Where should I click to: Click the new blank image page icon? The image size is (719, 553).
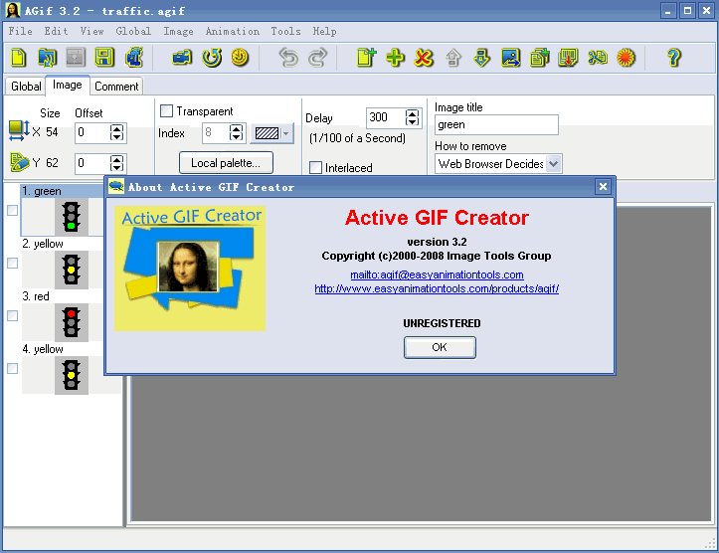pyautogui.click(x=366, y=58)
